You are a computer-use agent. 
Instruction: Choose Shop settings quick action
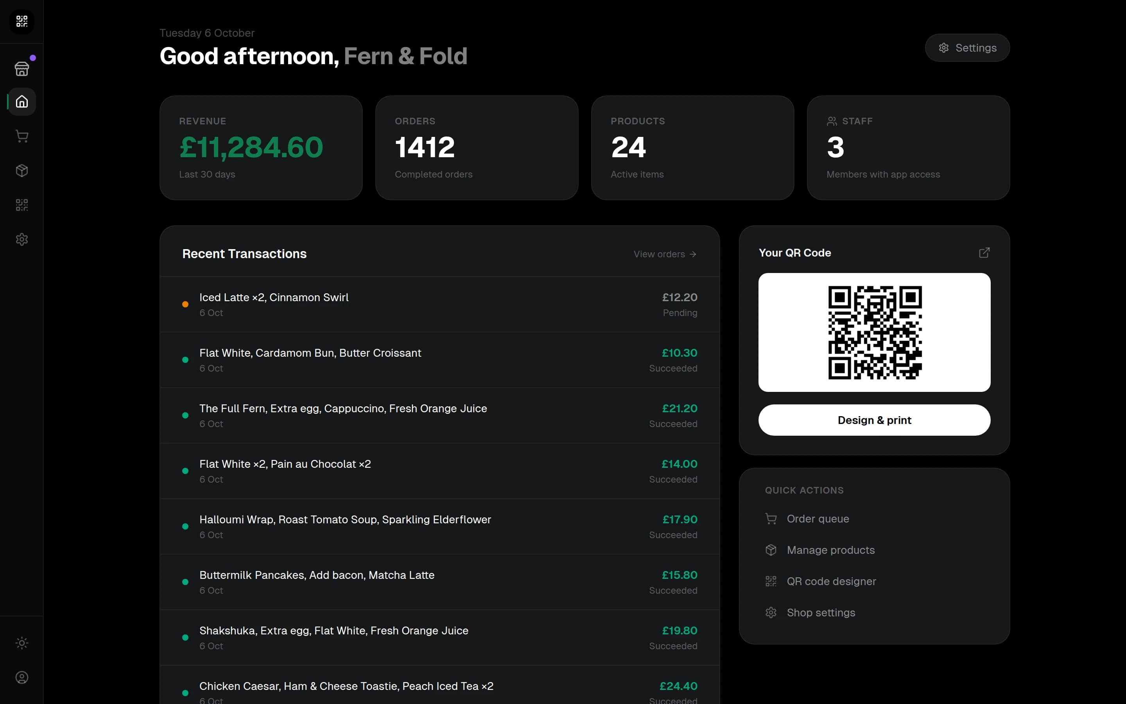[874, 612]
